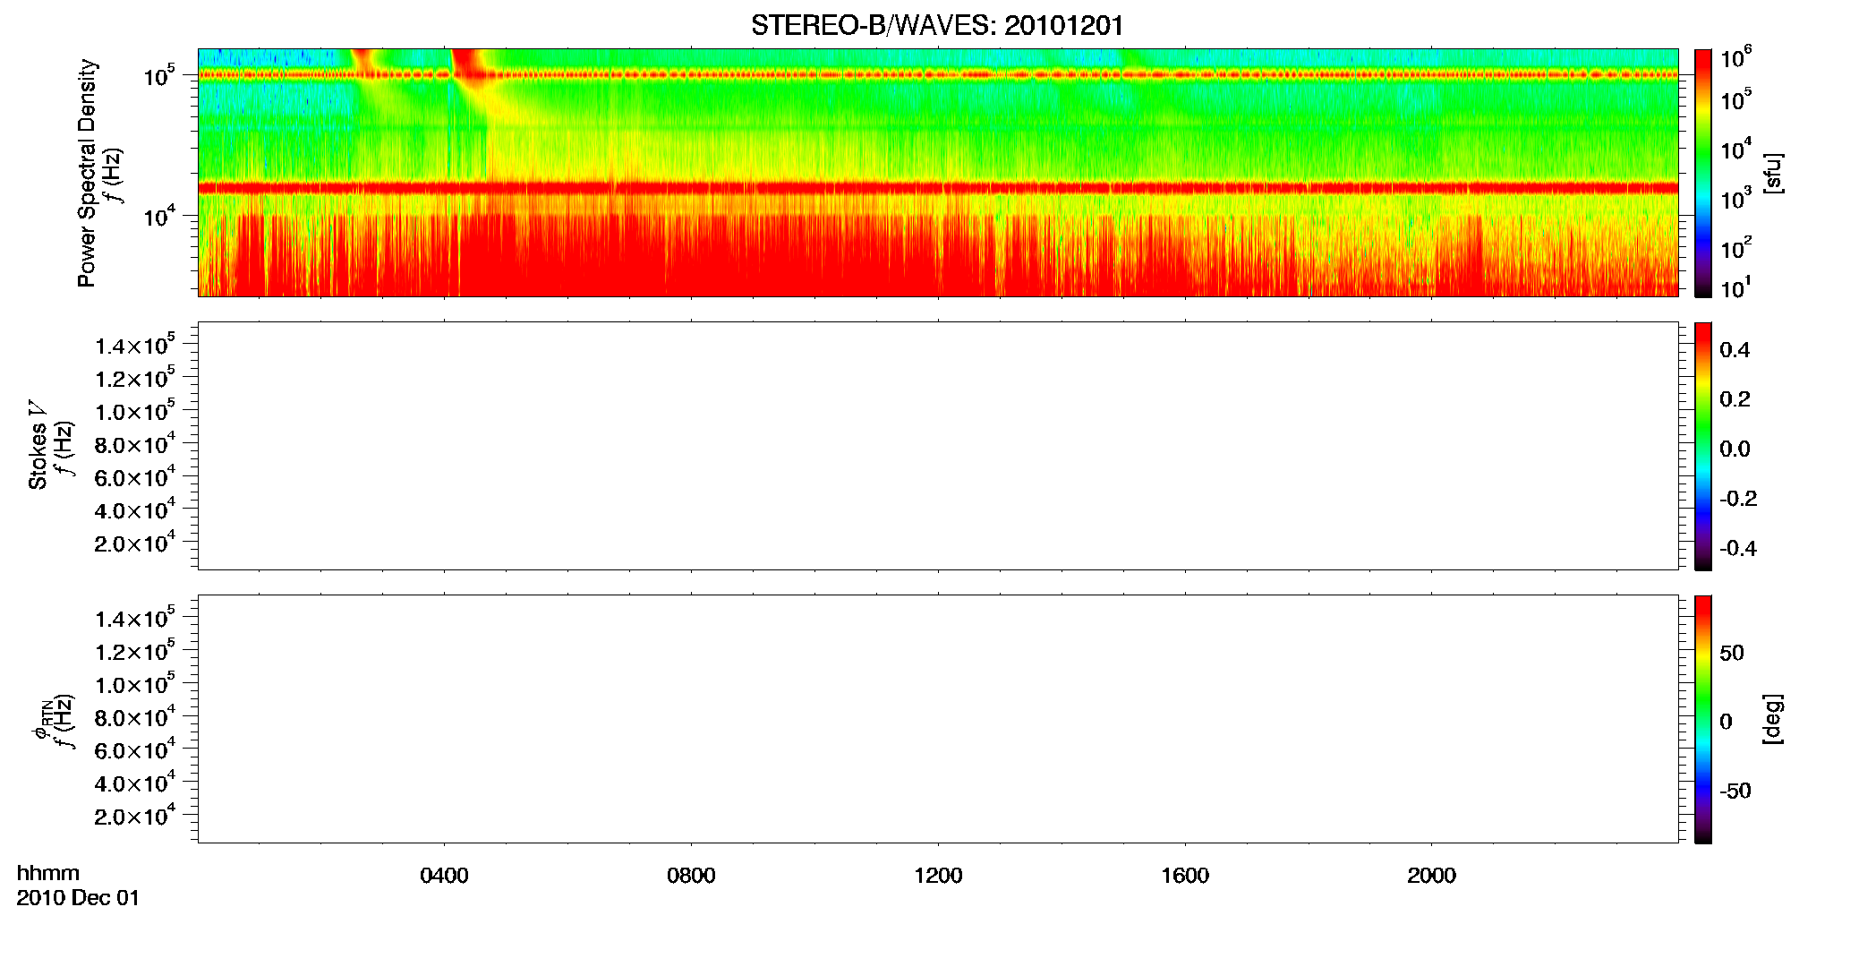The width and height of the screenshot is (1876, 967).
Task: Click the Stokes V axis label
Action: (x=38, y=445)
